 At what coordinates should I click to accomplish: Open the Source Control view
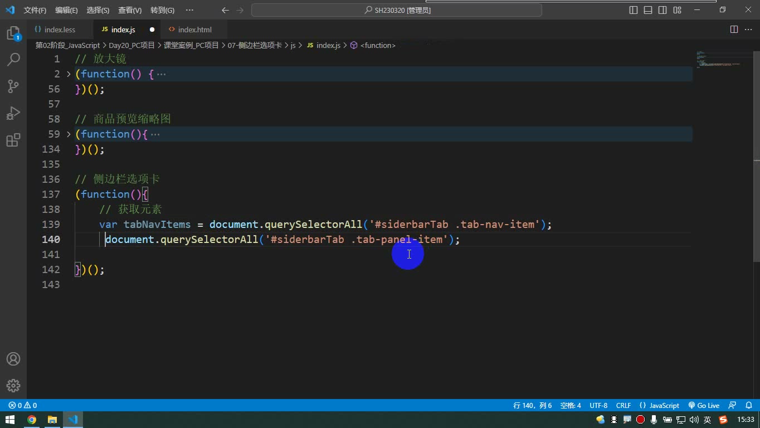tap(13, 86)
